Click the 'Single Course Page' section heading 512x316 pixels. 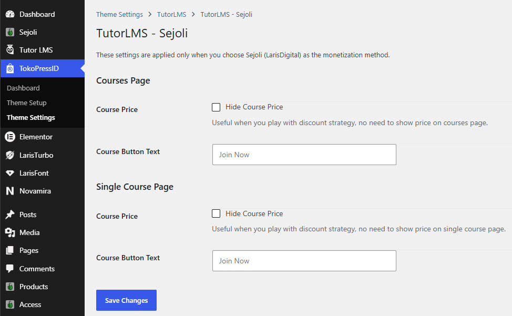coord(135,187)
